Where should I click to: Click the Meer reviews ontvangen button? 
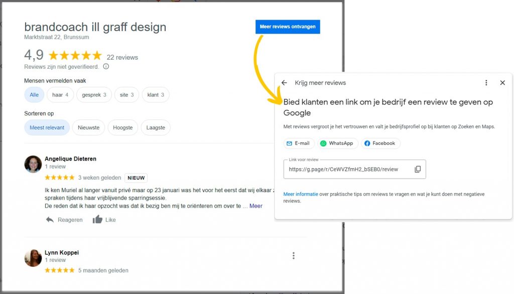[x=287, y=27]
